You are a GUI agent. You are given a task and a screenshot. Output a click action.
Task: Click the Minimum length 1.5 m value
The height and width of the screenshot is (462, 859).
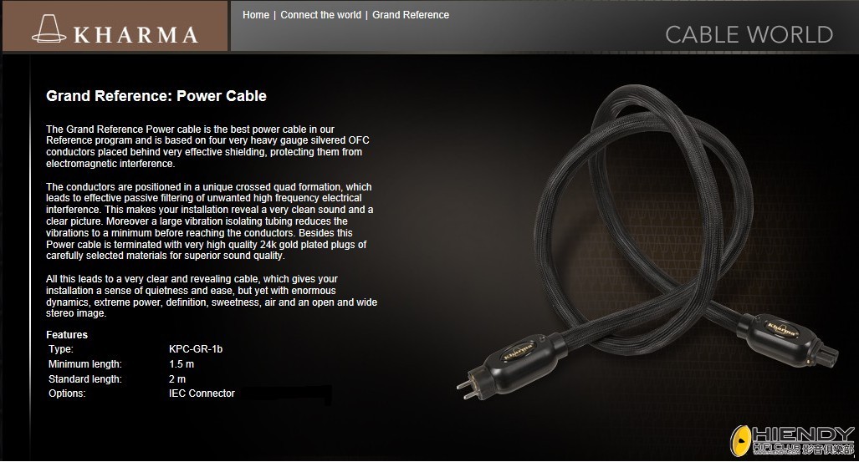[x=182, y=364]
